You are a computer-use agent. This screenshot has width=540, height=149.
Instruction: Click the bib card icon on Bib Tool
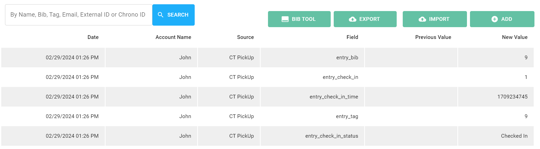tap(285, 19)
